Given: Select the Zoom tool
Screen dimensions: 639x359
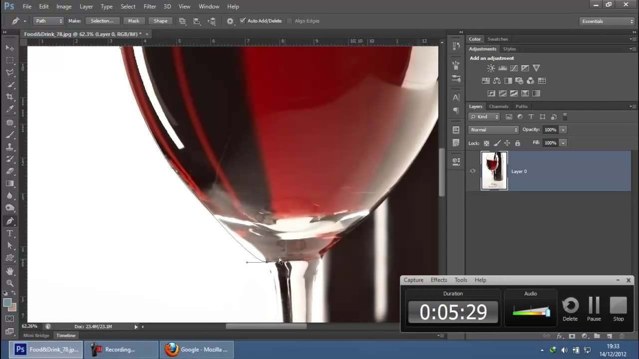Looking at the screenshot, I should 9,283.
